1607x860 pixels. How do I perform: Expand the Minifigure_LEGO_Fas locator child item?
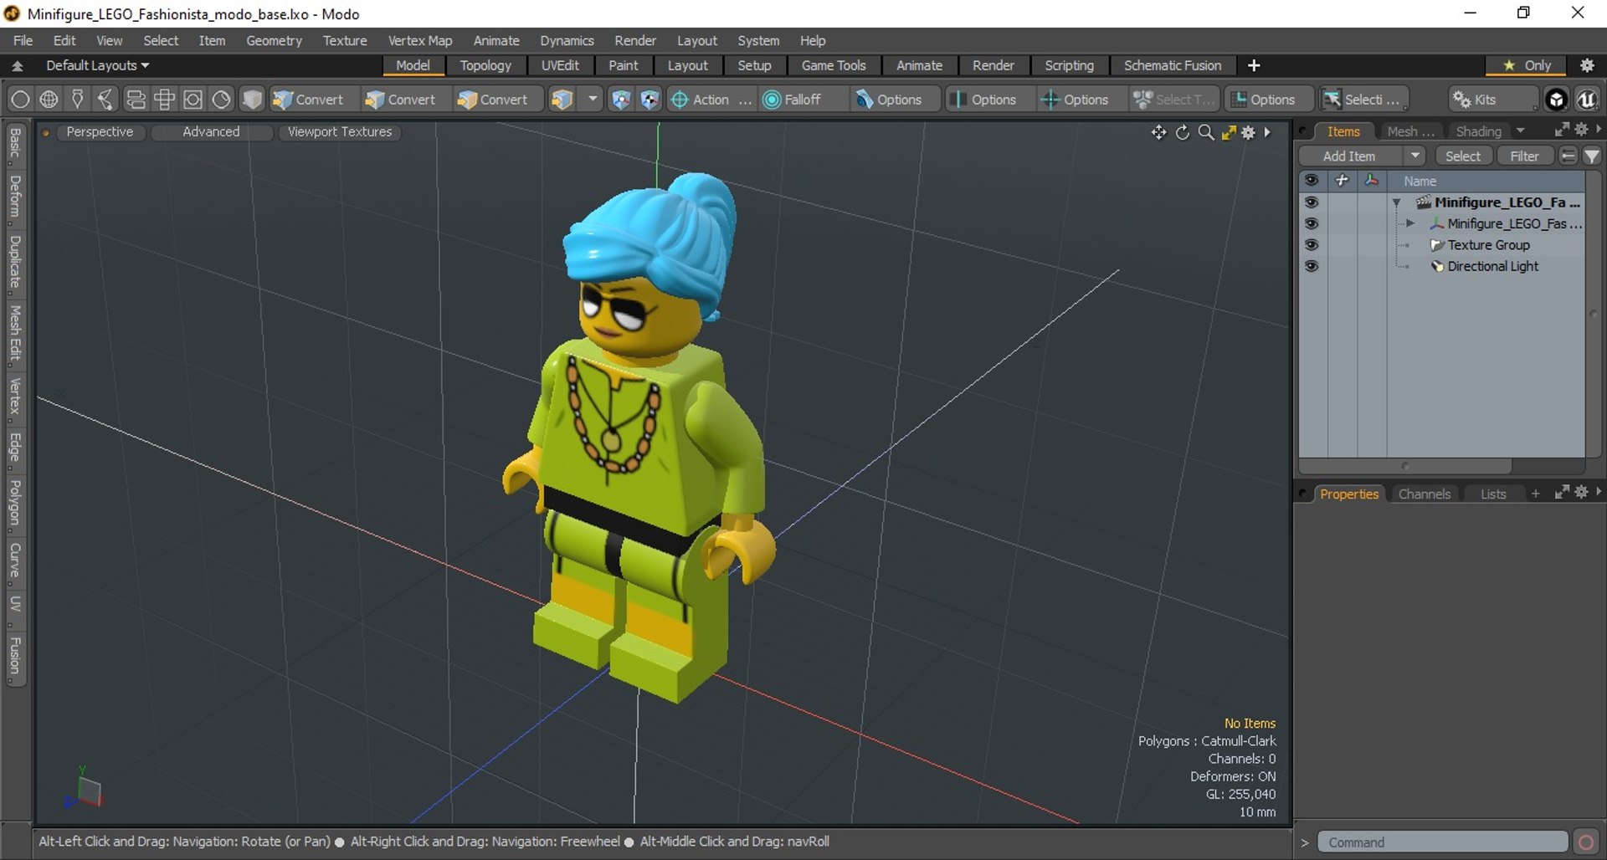point(1410,223)
